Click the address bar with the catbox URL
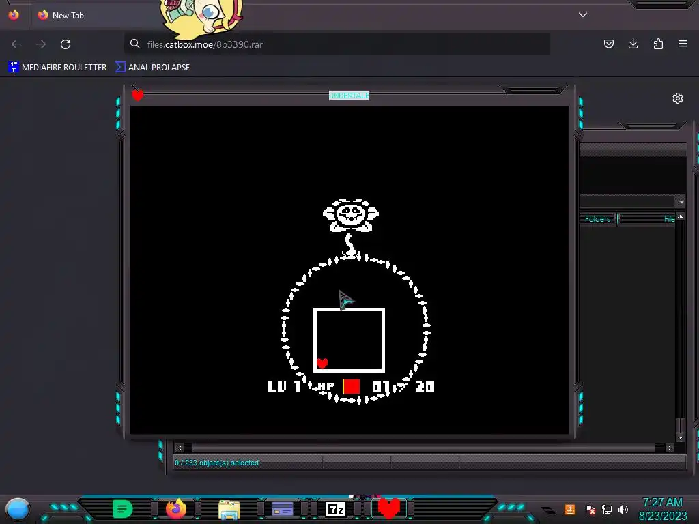The image size is (699, 524). pyautogui.click(x=337, y=44)
